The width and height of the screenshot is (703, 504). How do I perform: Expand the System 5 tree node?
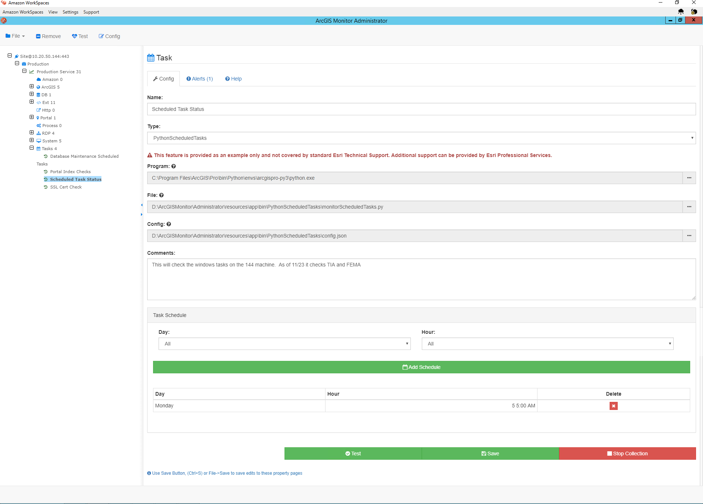pos(32,140)
